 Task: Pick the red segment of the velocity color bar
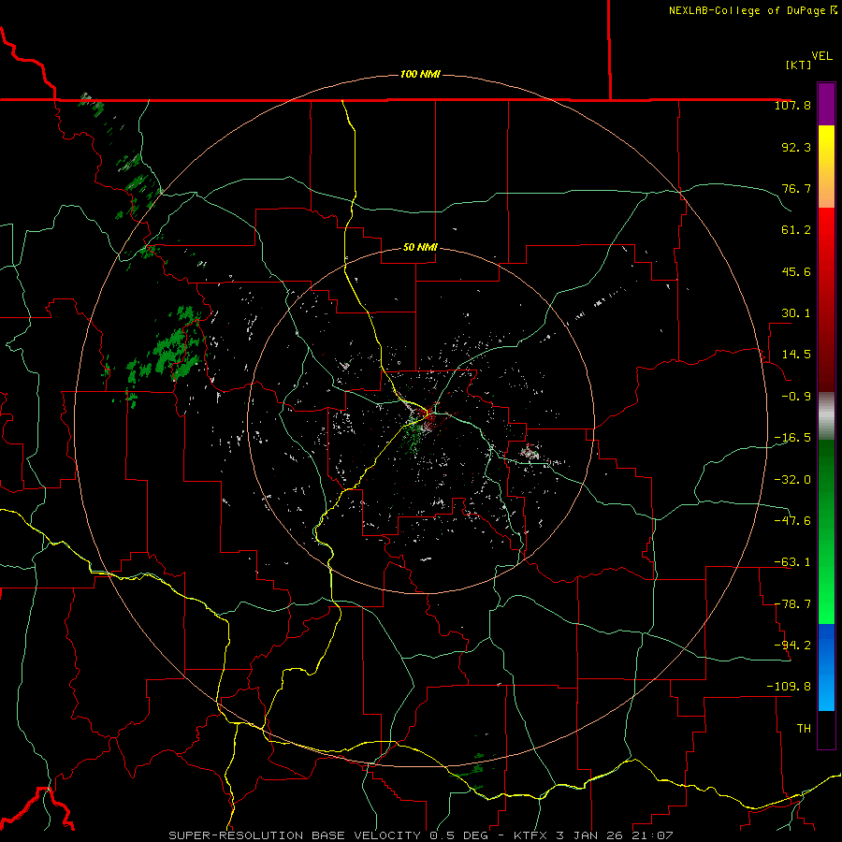point(826,299)
